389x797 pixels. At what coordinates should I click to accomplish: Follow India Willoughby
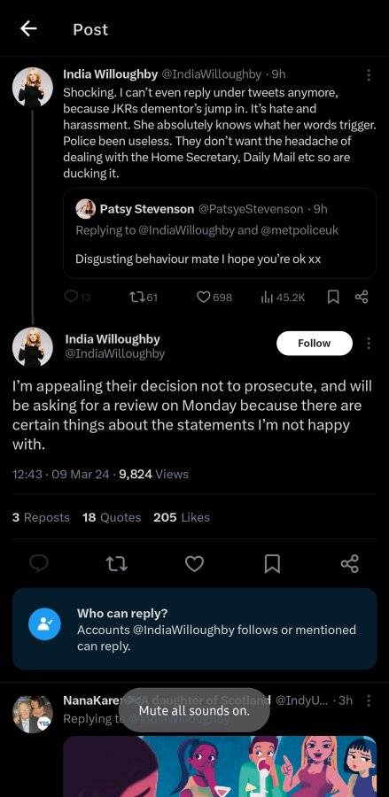pyautogui.click(x=315, y=343)
